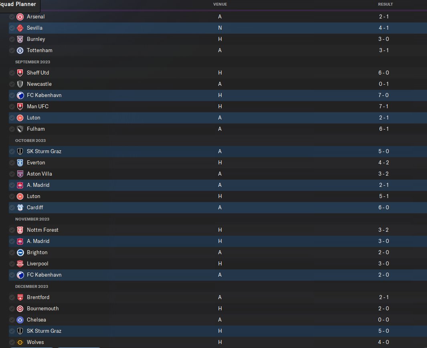Toggle the checkmark beside the Liverpool fixture
This screenshot has width=427, height=348.
[12, 264]
